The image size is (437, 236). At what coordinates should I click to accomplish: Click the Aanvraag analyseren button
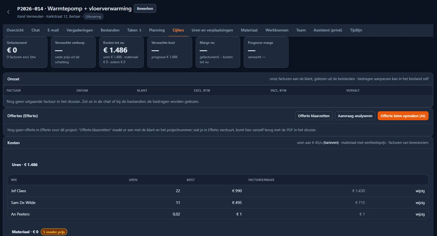click(x=355, y=116)
